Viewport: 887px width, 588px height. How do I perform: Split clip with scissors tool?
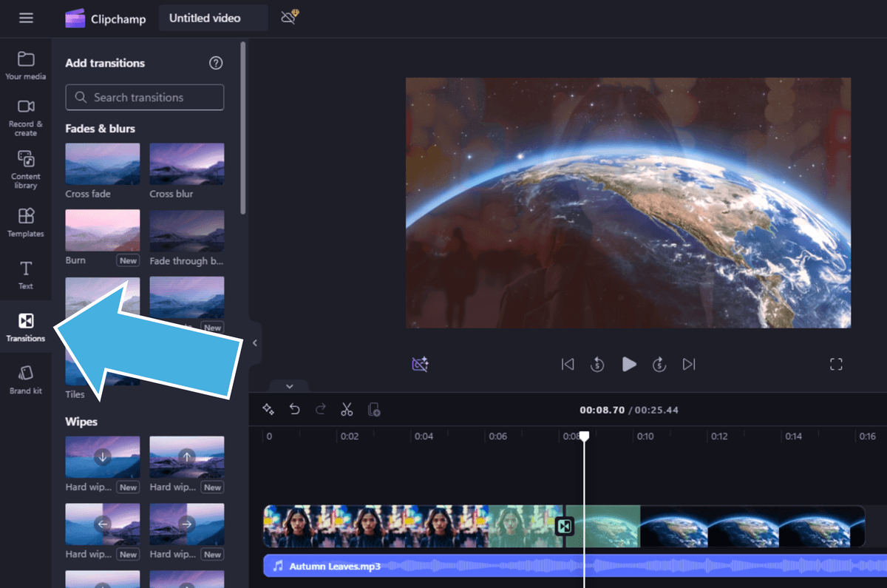click(x=347, y=409)
